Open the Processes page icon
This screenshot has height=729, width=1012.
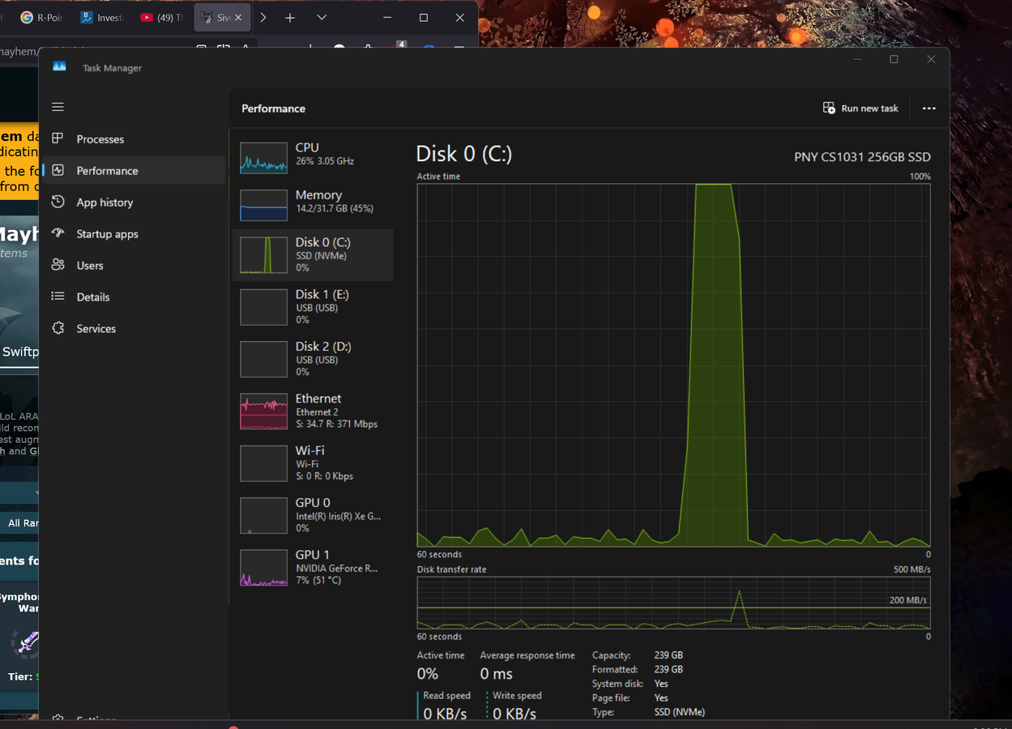(58, 139)
